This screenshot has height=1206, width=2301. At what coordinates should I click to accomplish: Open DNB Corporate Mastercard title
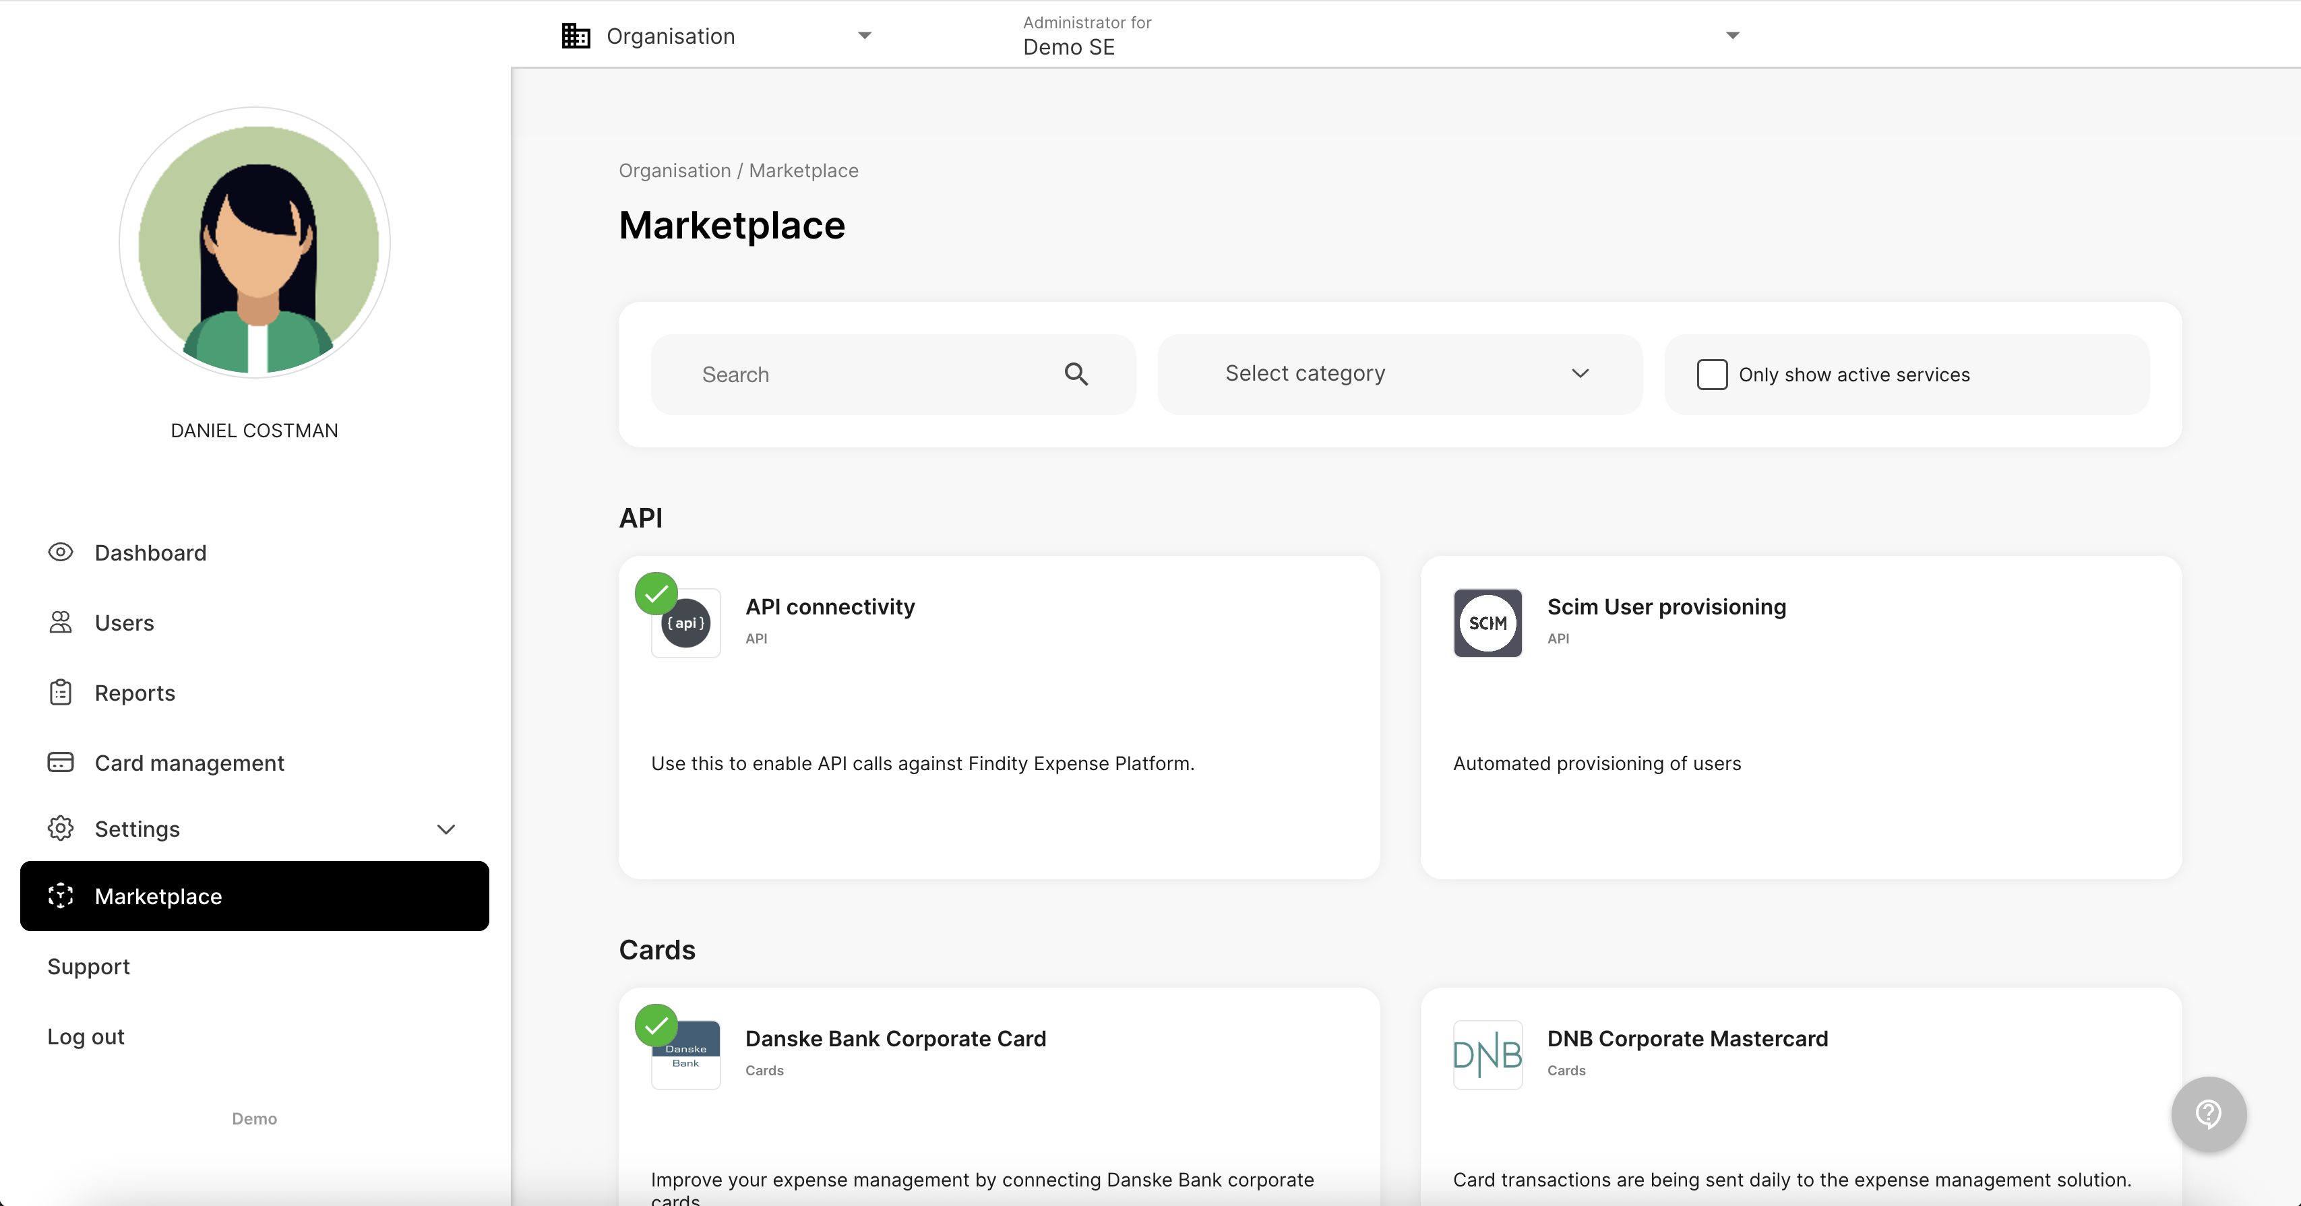[1688, 1039]
